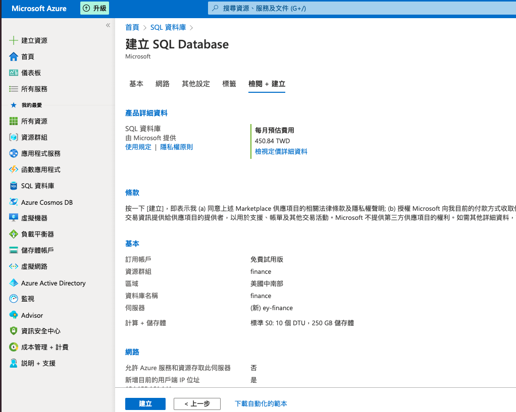Open App Services (應用程式服務) globe icon
The width and height of the screenshot is (516, 412).
pos(14,153)
